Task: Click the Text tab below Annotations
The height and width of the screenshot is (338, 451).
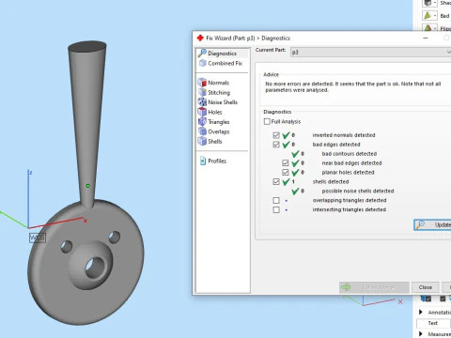Action: (x=433, y=323)
